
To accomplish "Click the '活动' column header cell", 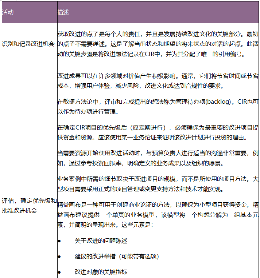I will (x=8, y=12).
